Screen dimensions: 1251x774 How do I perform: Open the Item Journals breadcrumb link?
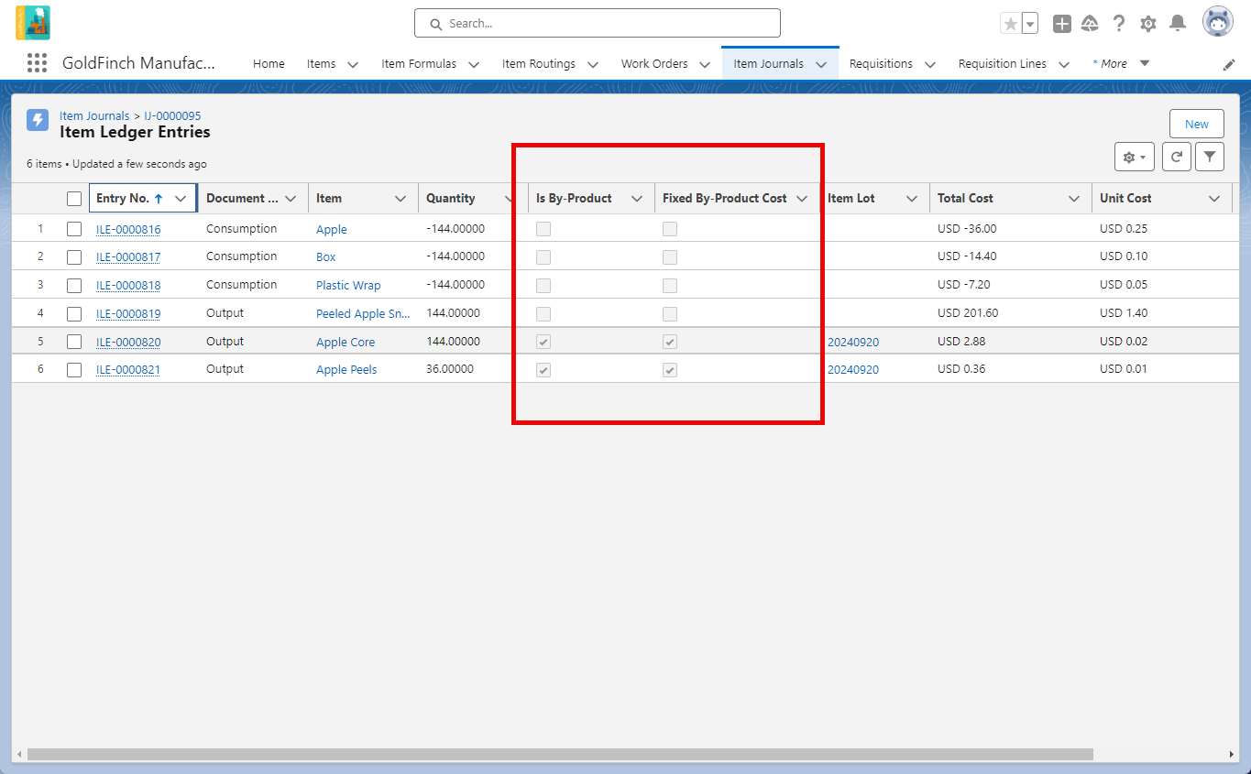[x=94, y=116]
